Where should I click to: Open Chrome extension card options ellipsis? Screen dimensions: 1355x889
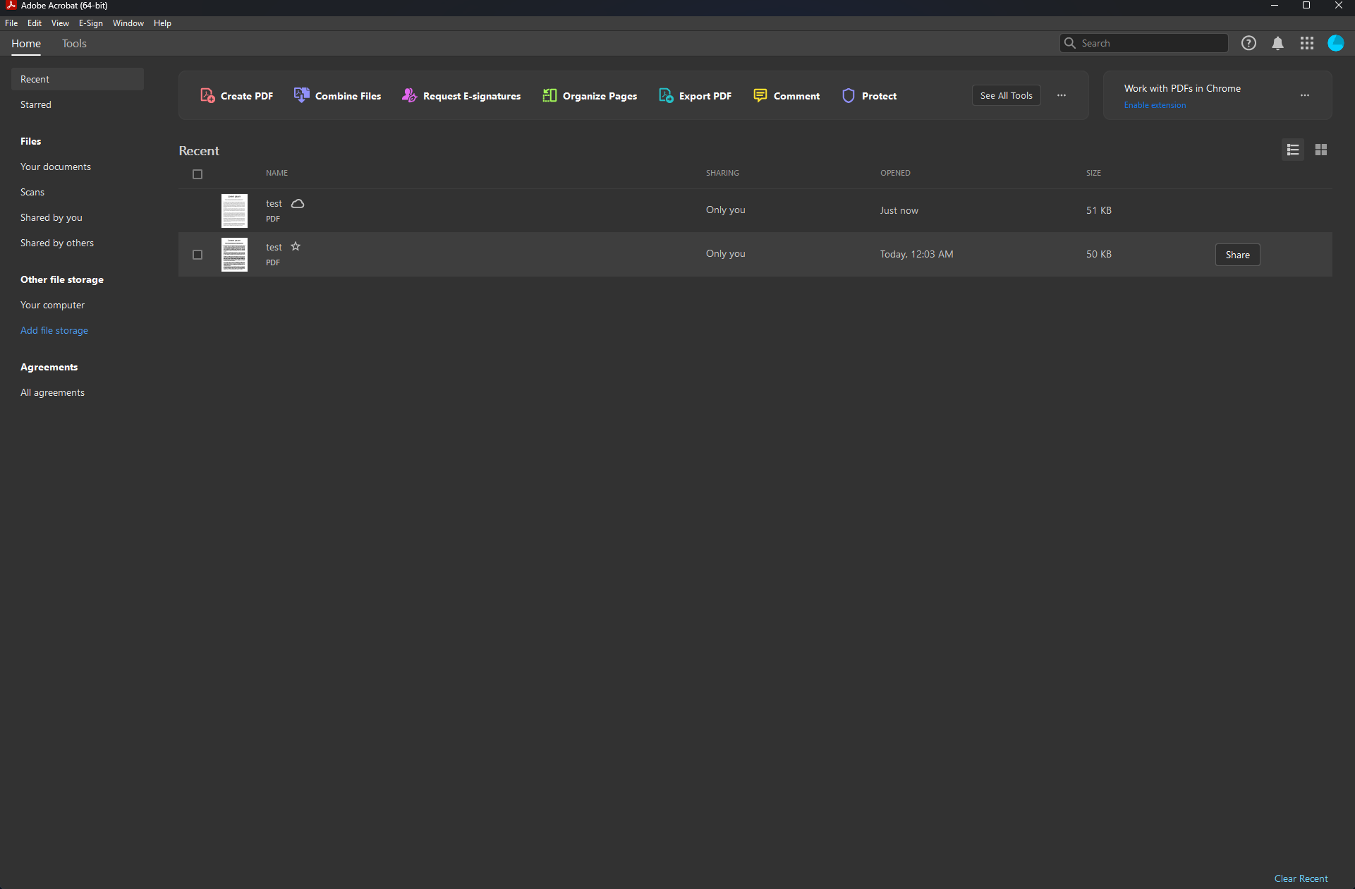coord(1304,95)
